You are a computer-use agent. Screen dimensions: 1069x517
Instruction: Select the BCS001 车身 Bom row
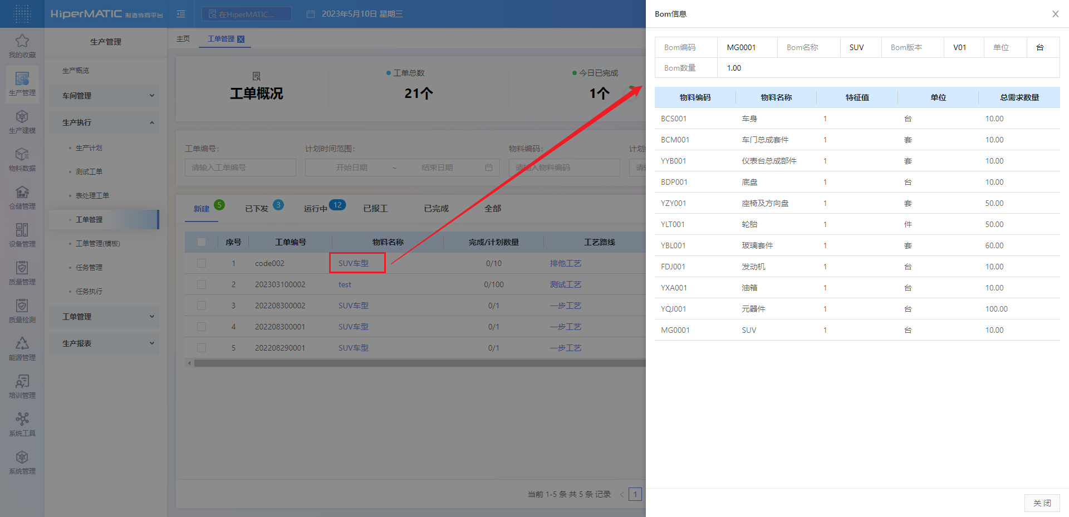(857, 119)
